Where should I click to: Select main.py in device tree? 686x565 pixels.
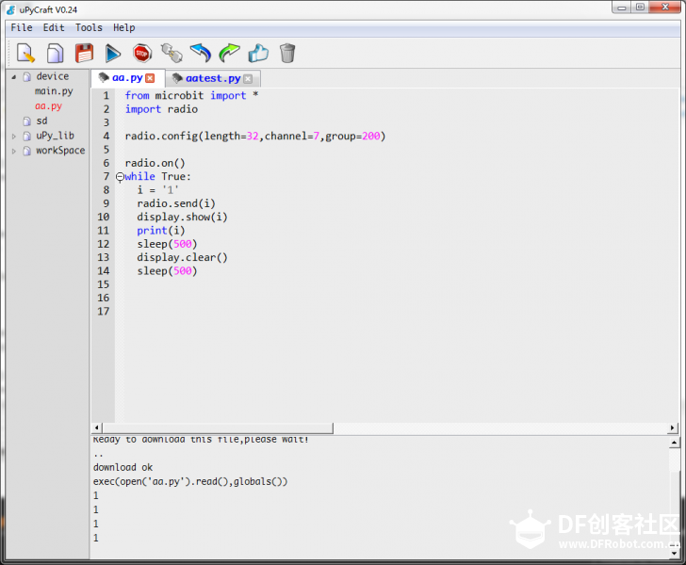point(54,91)
